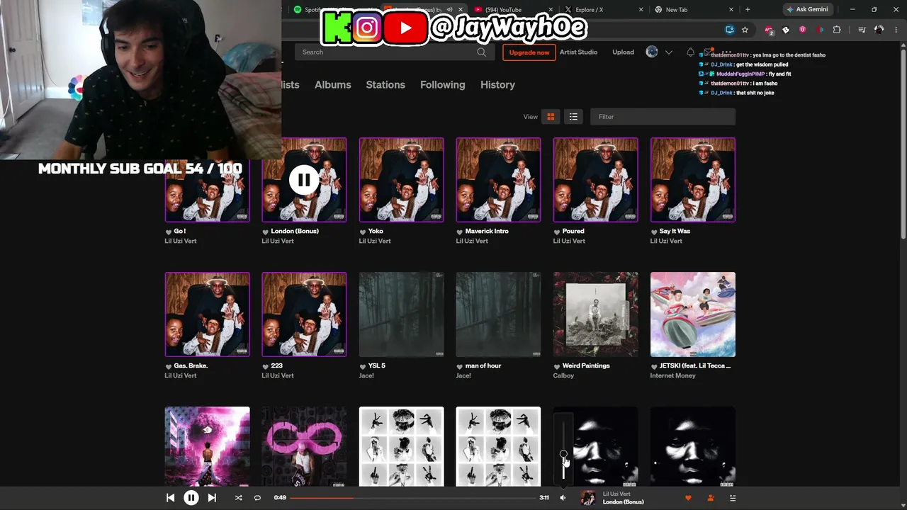Image resolution: width=907 pixels, height=510 pixels.
Task: Open the Chrome three-dot menu
Action: click(896, 30)
